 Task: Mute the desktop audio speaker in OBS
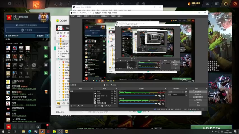[x=160, y=104]
